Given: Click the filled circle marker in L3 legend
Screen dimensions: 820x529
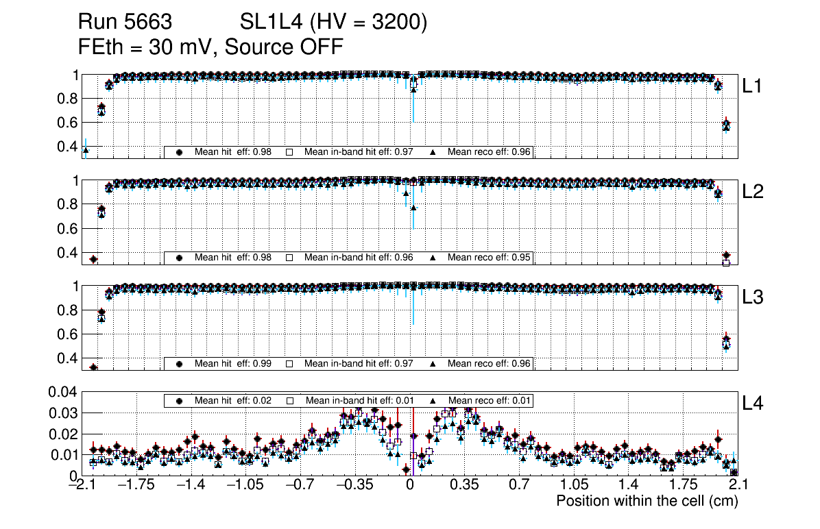Looking at the screenshot, I should tap(180, 364).
